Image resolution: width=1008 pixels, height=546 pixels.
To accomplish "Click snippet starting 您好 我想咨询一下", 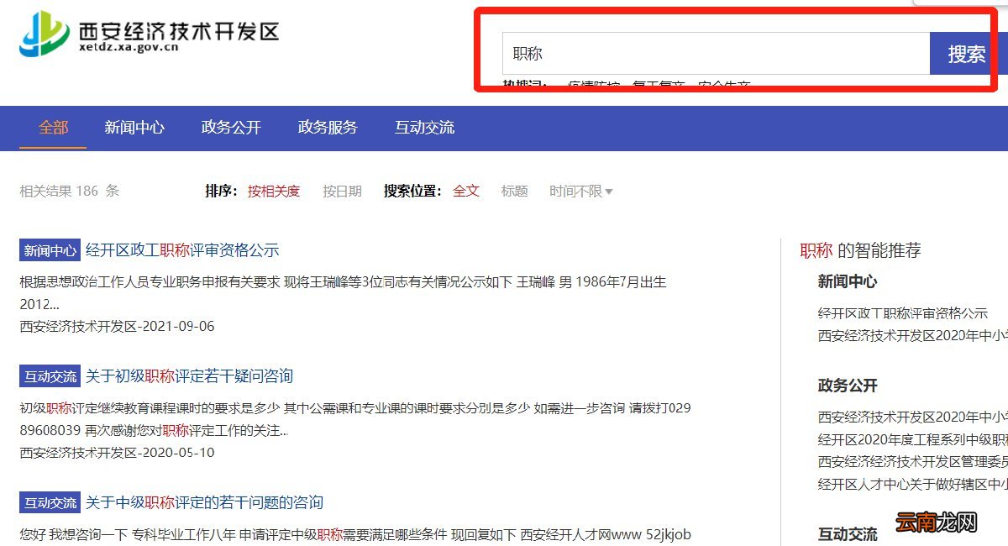I will (x=354, y=535).
